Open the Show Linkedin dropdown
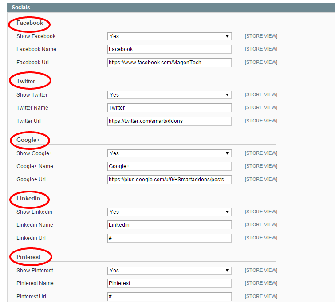 [x=169, y=212]
